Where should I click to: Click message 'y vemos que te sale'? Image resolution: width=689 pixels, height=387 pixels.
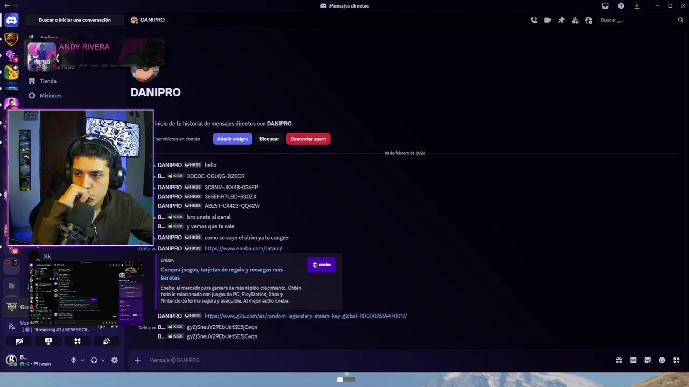click(210, 226)
